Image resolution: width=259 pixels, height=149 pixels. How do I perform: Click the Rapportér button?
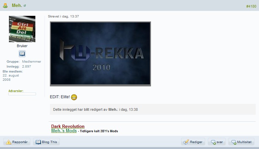pos(17,142)
